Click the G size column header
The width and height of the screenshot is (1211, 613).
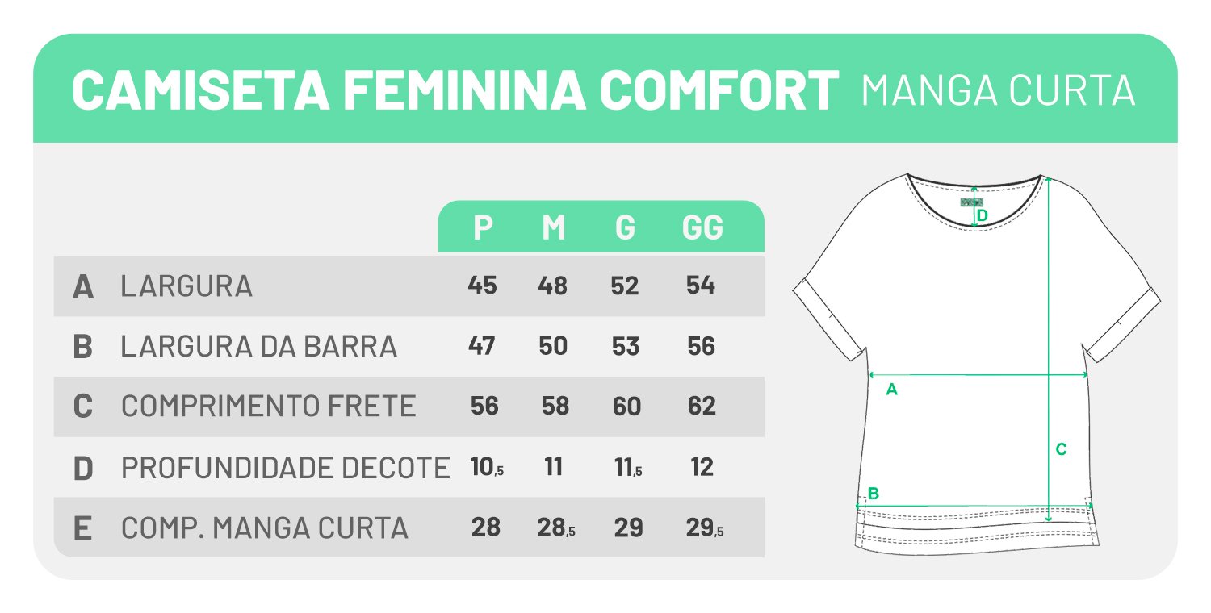[x=625, y=228]
